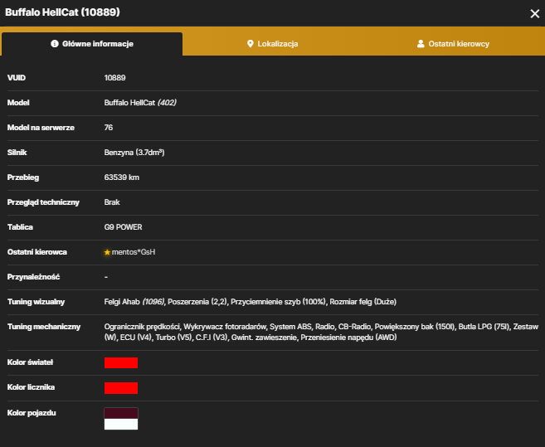
Task: Close the Buffalo HellCat dialog
Action: 534,13
